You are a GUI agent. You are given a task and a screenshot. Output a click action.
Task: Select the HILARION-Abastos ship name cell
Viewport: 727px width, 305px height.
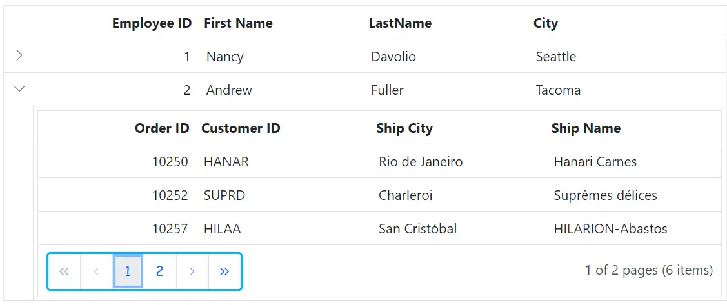[x=610, y=229]
